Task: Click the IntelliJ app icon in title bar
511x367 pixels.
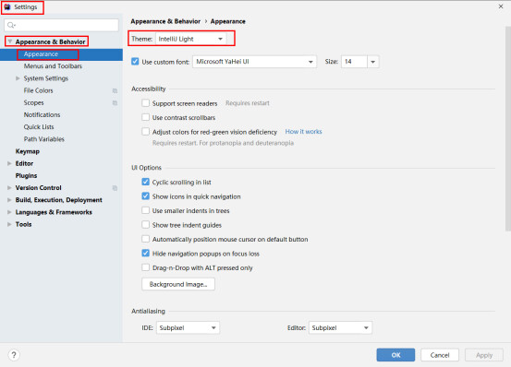Action: tap(7, 6)
